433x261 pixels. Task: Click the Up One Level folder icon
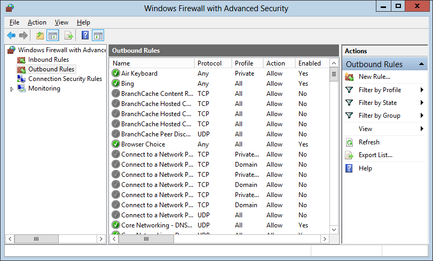(40, 36)
